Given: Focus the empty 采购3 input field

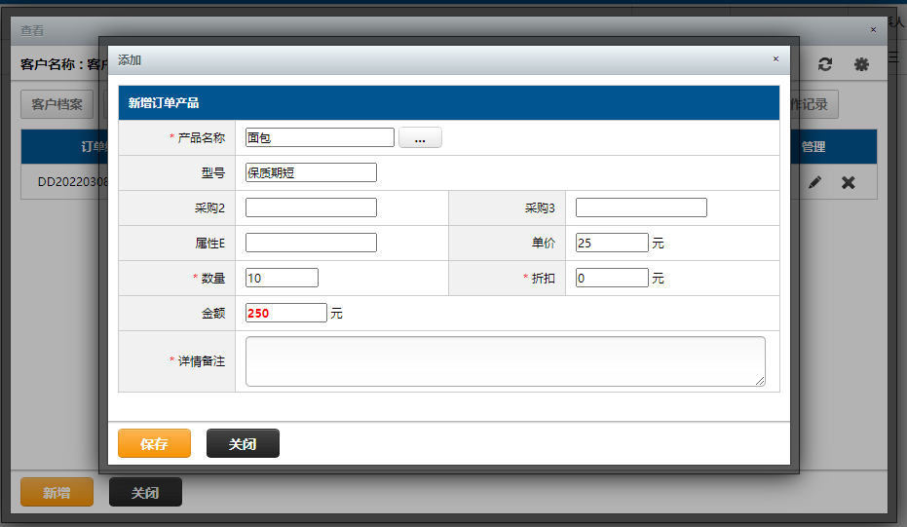Looking at the screenshot, I should tap(641, 207).
